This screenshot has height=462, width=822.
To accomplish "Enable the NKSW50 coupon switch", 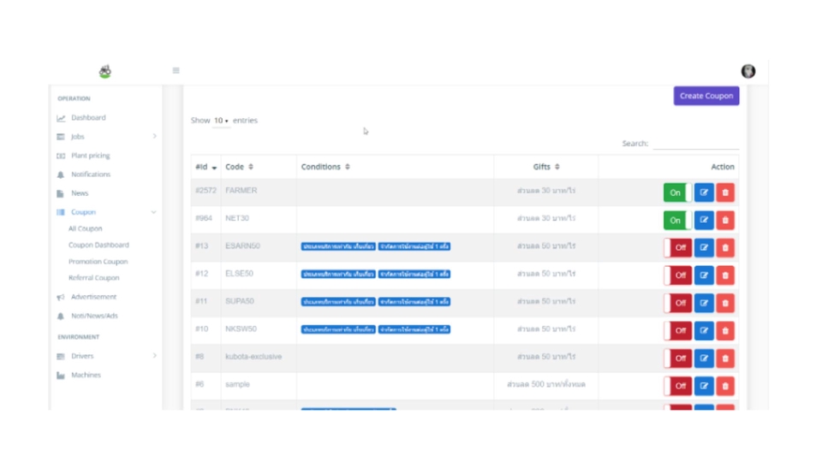I will tap(677, 330).
